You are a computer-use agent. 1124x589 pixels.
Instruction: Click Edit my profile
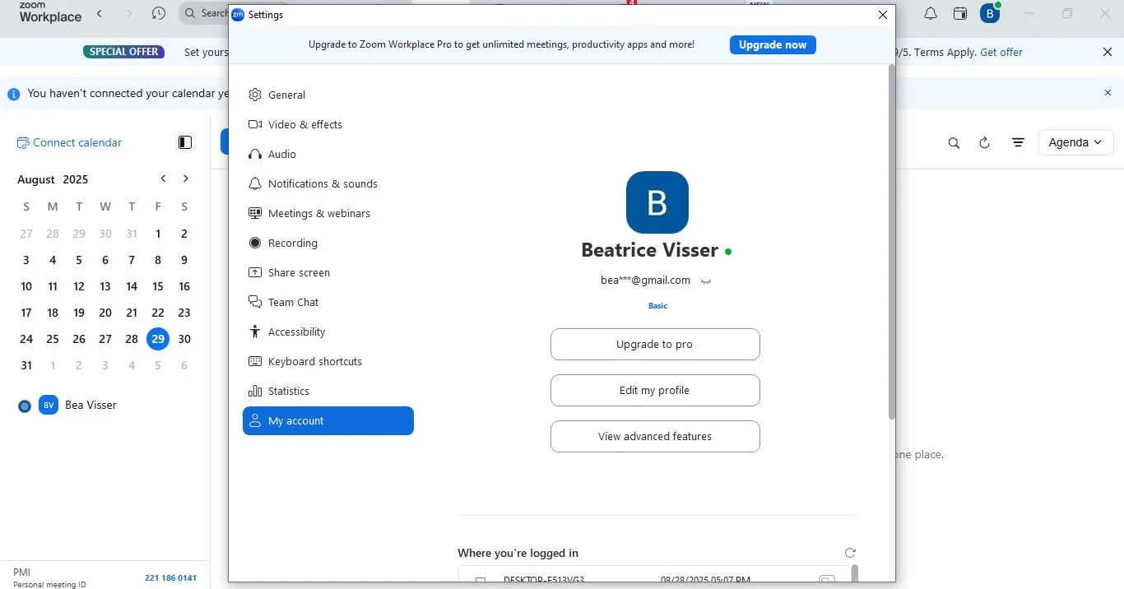tap(655, 390)
